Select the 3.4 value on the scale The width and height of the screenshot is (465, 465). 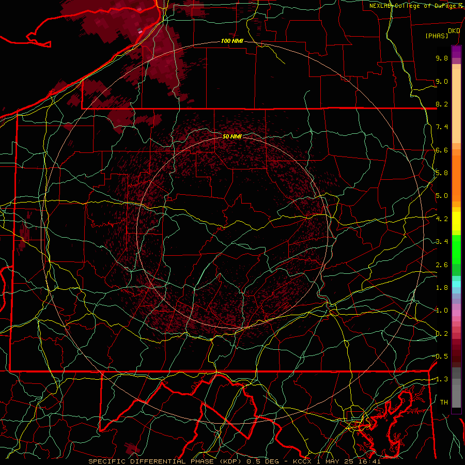pos(442,242)
